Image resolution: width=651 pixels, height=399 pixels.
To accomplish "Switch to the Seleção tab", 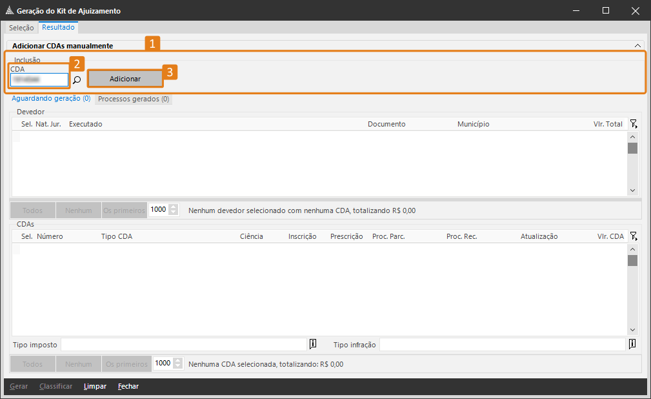I will [x=21, y=28].
